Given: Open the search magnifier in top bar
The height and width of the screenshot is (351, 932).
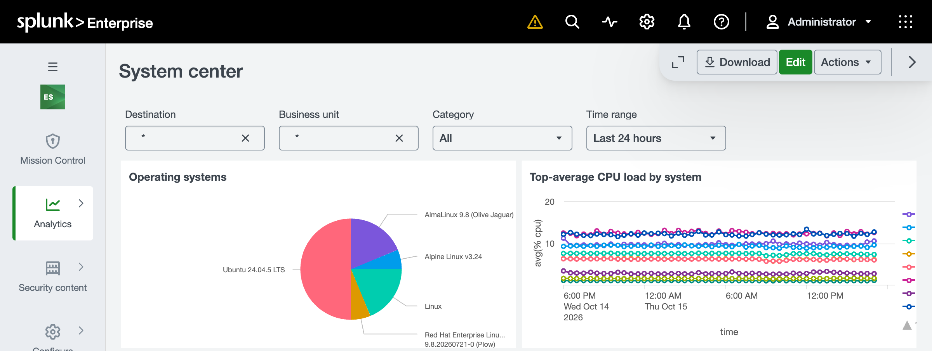Looking at the screenshot, I should pyautogui.click(x=572, y=22).
